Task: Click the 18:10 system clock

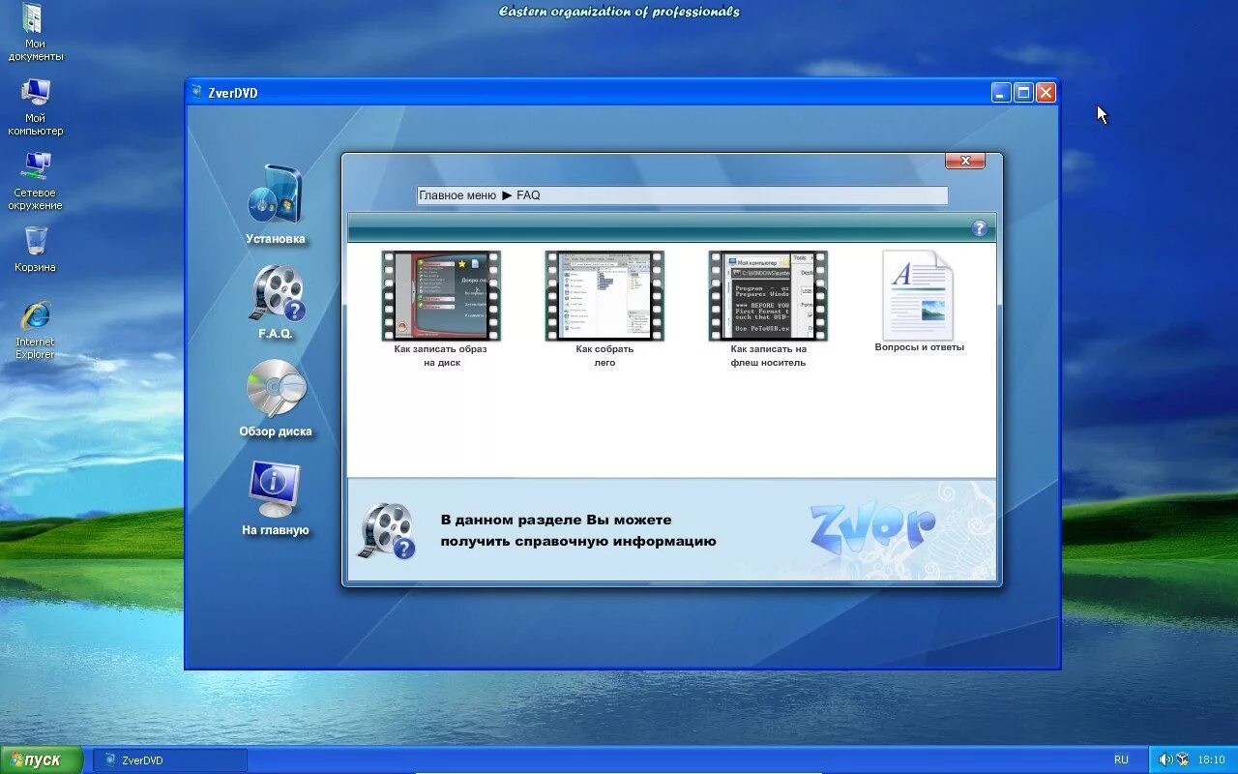Action: pos(1211,760)
